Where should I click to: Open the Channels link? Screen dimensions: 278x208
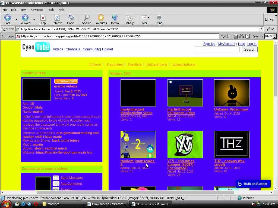pyautogui.click(x=73, y=49)
